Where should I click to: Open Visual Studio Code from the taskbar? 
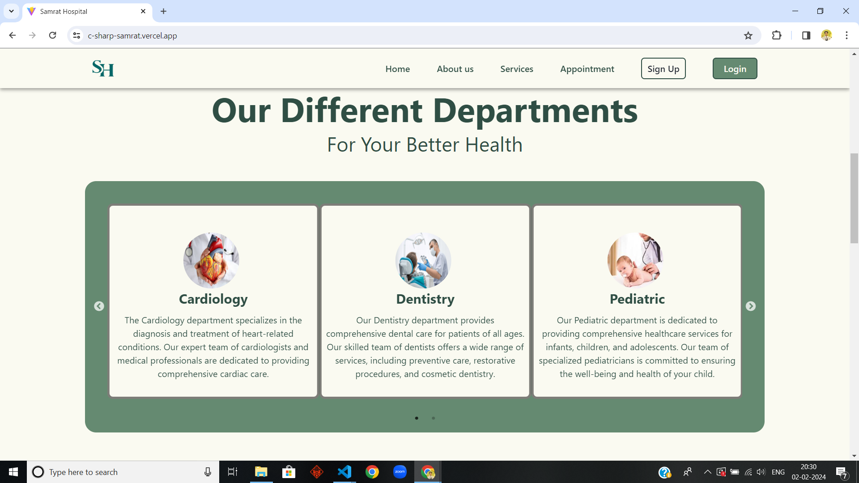tap(344, 472)
